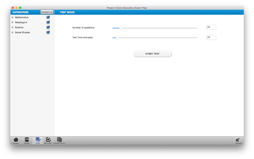This screenshot has height=159, width=254.
Task: Uncheck the Social Studies category checkbox
Action: [x=48, y=32]
